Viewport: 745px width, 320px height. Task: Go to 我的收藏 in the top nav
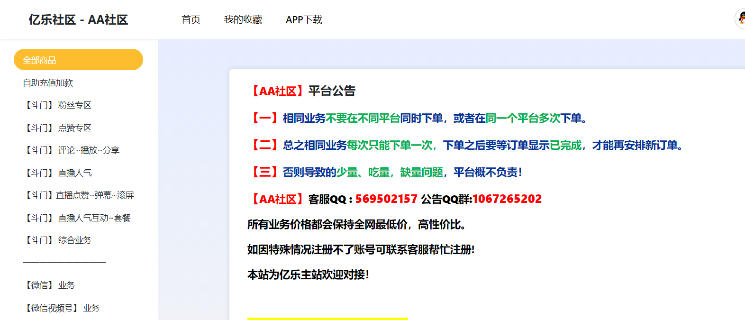[x=243, y=19]
